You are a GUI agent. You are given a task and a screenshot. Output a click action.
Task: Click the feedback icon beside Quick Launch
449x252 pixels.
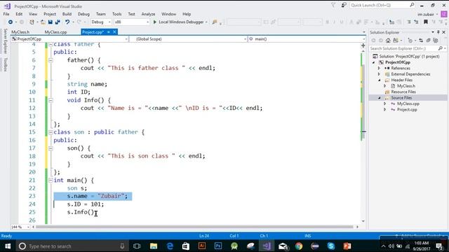344,5
